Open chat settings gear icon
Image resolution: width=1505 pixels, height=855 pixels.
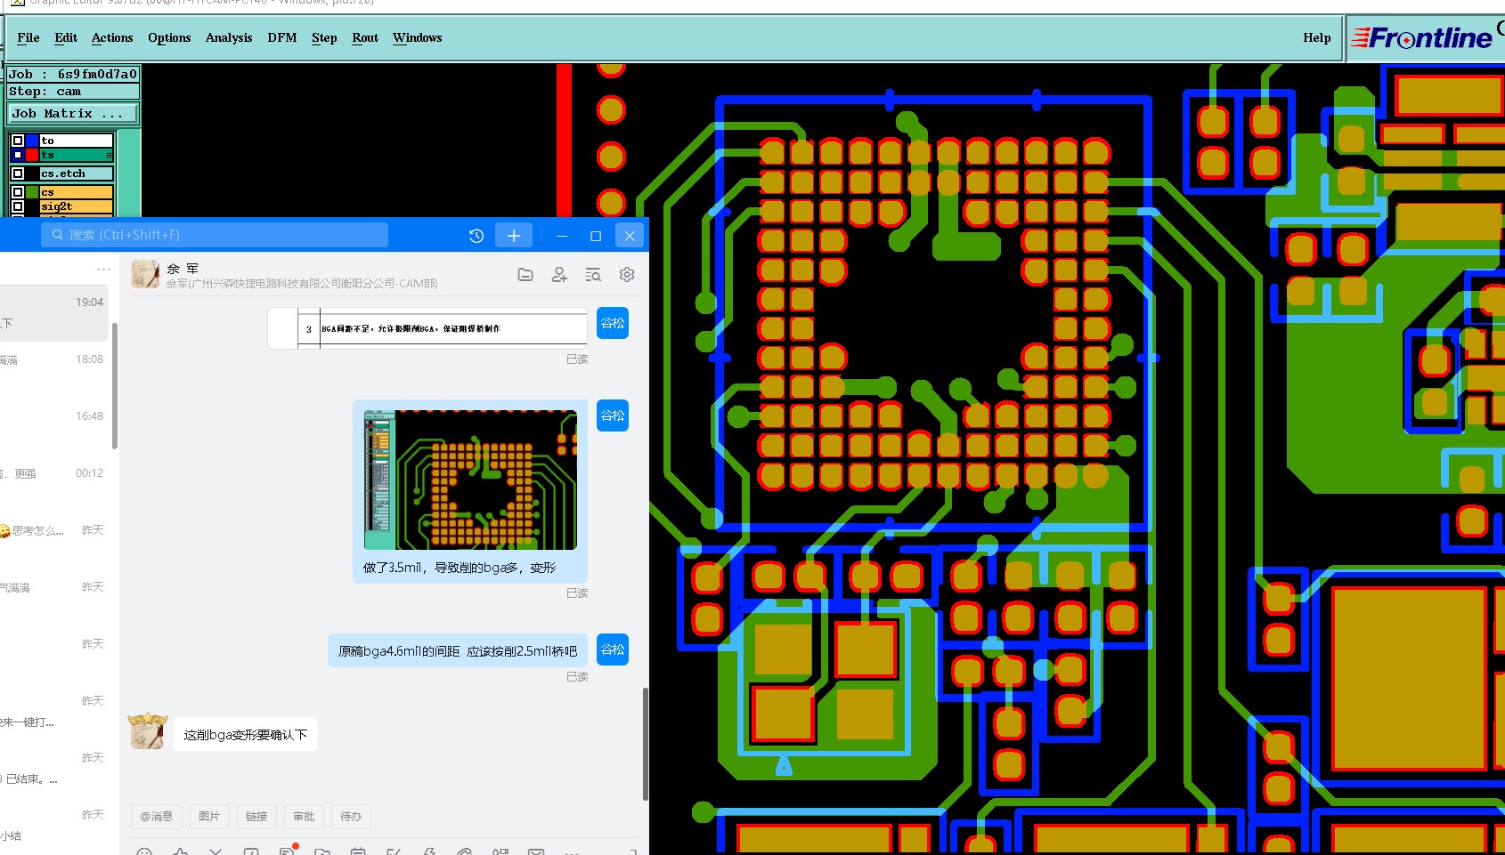click(x=627, y=275)
